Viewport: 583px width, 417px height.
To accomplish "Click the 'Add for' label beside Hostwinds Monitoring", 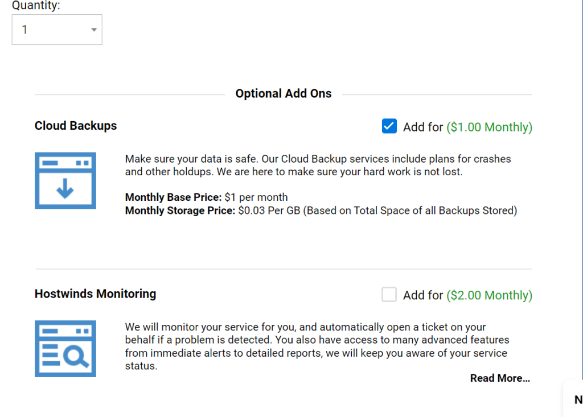I will 422,295.
